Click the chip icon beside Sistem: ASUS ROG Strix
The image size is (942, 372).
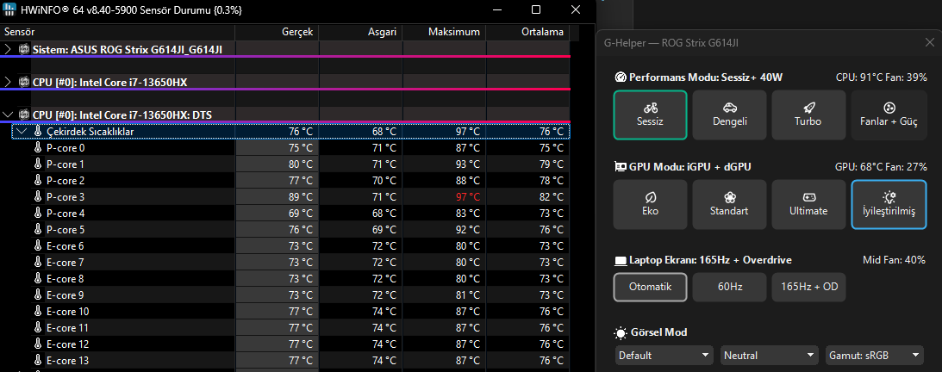[x=24, y=49]
